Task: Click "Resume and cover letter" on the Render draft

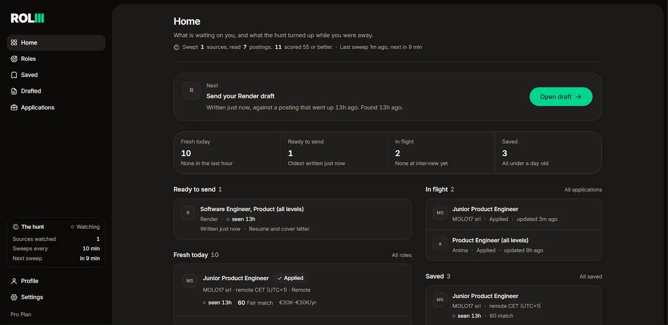Action: click(279, 229)
